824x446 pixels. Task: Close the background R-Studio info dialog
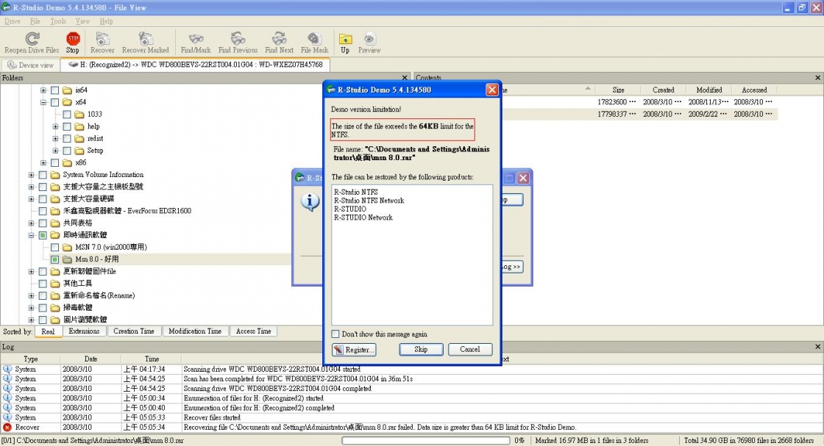523,178
